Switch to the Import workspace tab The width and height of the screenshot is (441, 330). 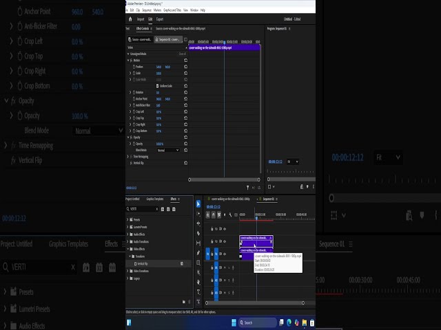coord(141,19)
